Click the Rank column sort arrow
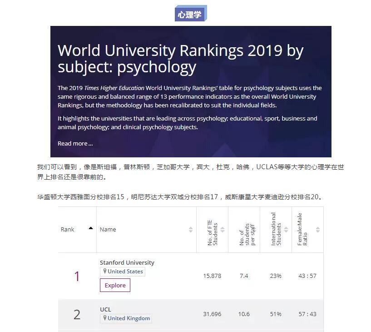Viewport: 371px width, 332px height. point(91,228)
